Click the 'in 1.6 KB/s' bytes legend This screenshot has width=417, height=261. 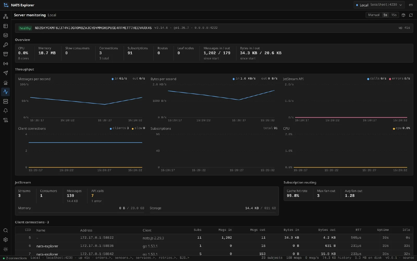(244, 79)
